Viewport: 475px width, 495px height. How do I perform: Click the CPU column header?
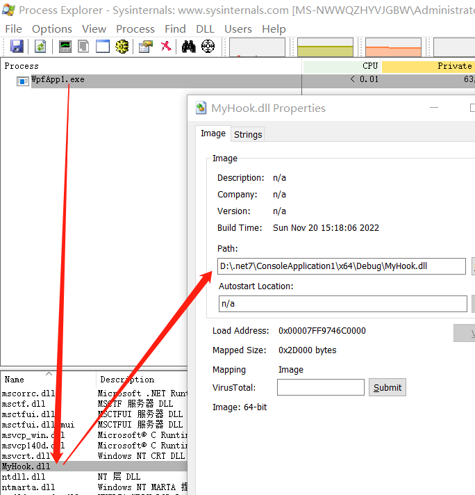(x=342, y=66)
